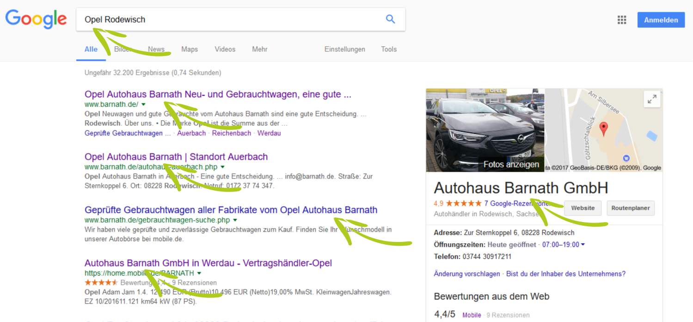
Task: Switch to the News tab
Action: click(156, 50)
